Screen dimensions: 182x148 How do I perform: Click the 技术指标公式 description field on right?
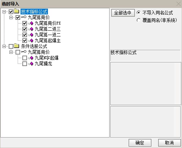(145, 55)
